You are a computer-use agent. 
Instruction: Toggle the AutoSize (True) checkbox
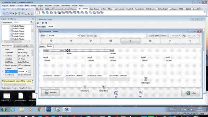19,59
